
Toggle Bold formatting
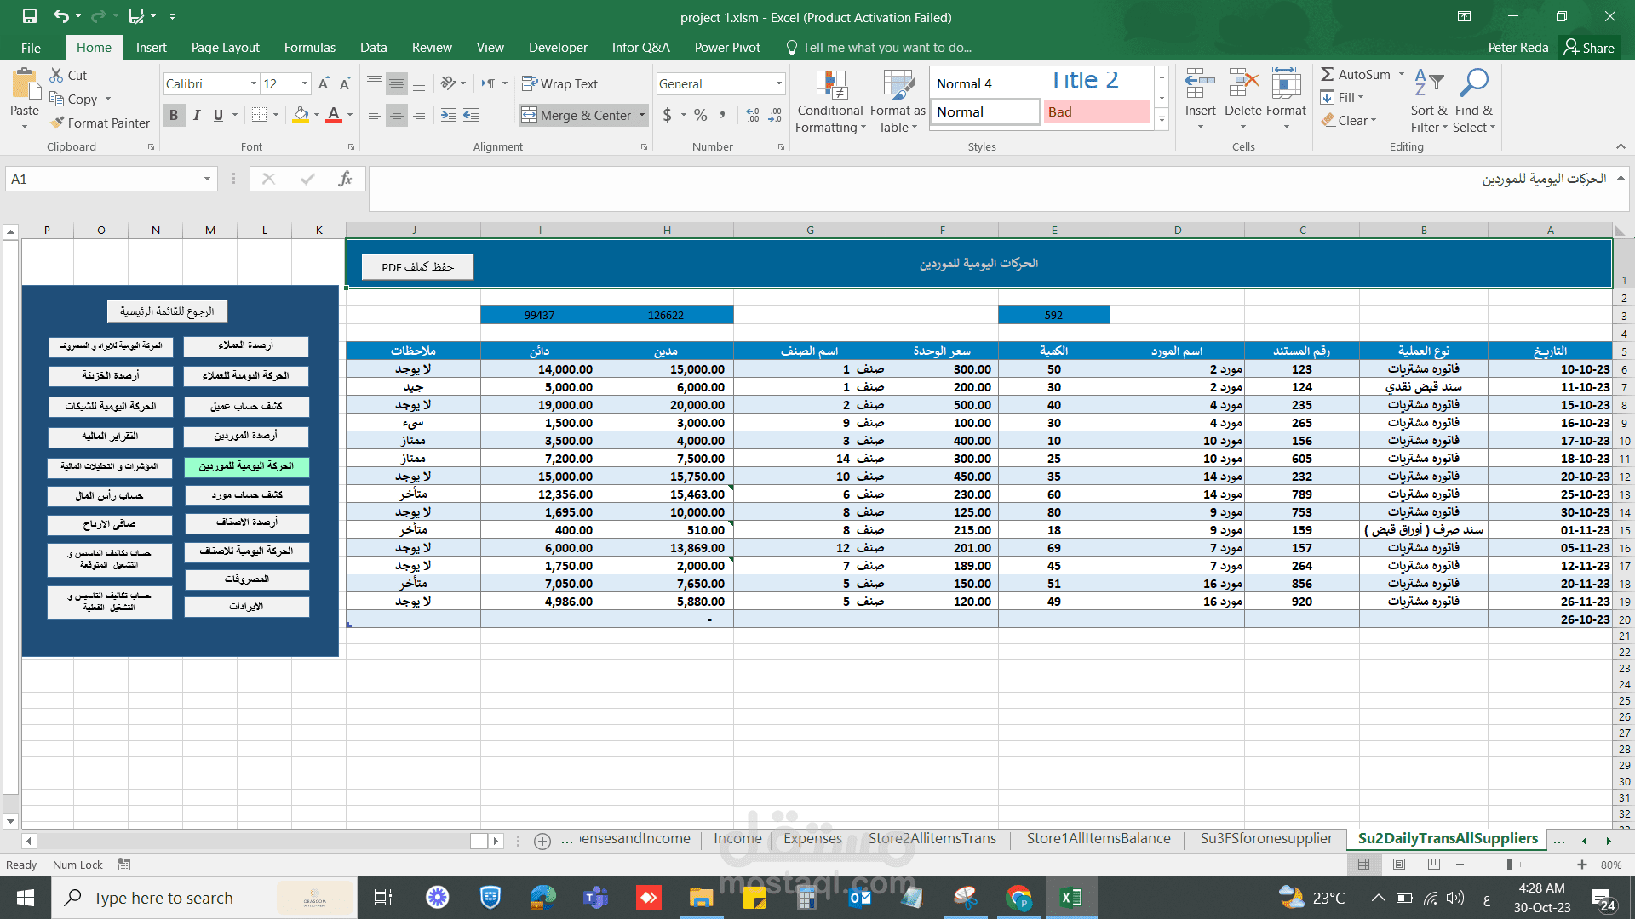(x=174, y=115)
